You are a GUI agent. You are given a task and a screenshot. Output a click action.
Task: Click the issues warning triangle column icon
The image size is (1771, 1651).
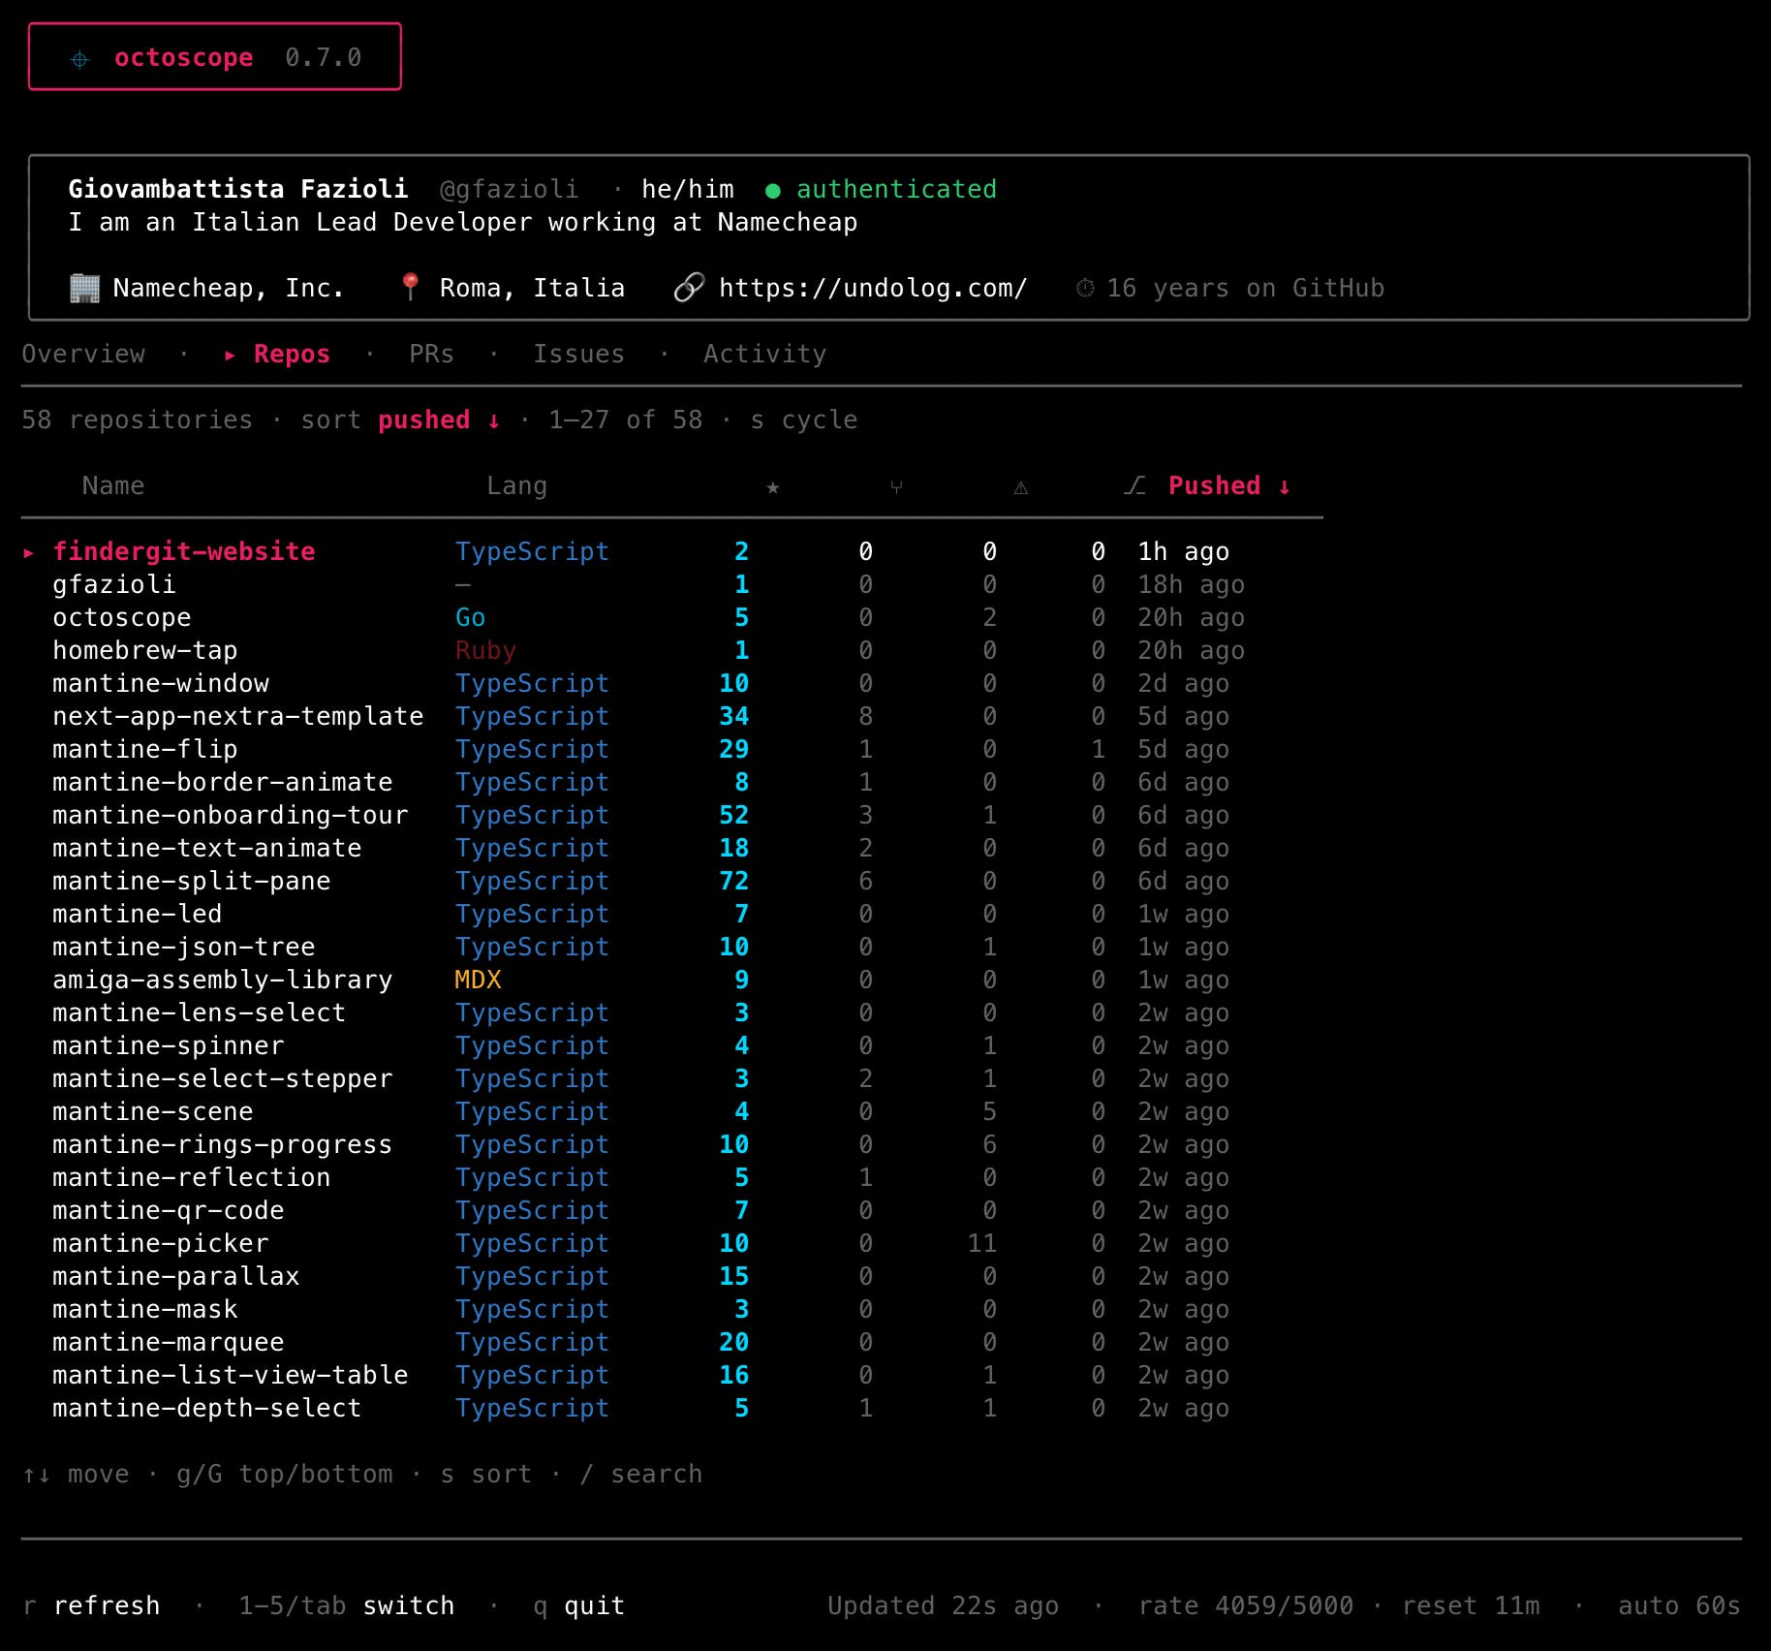(x=1020, y=488)
